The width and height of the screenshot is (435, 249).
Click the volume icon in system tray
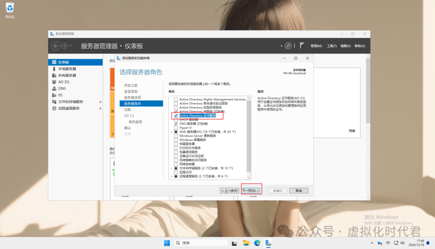402,243
